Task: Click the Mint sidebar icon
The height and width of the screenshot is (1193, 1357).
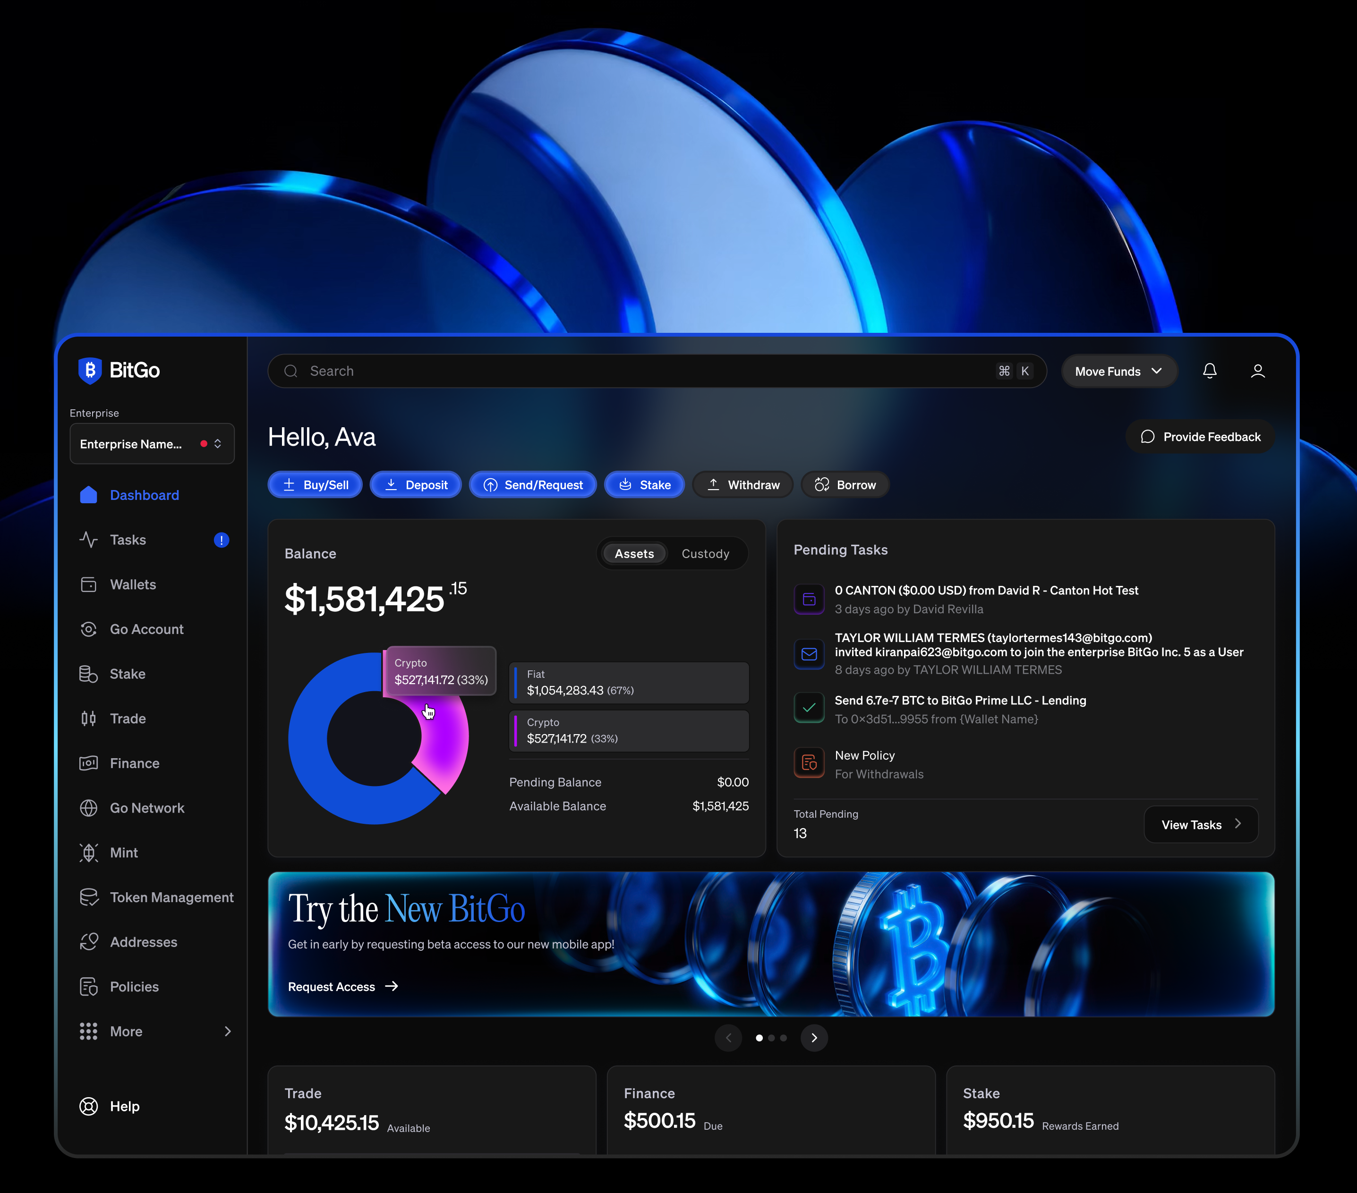Action: click(x=88, y=853)
